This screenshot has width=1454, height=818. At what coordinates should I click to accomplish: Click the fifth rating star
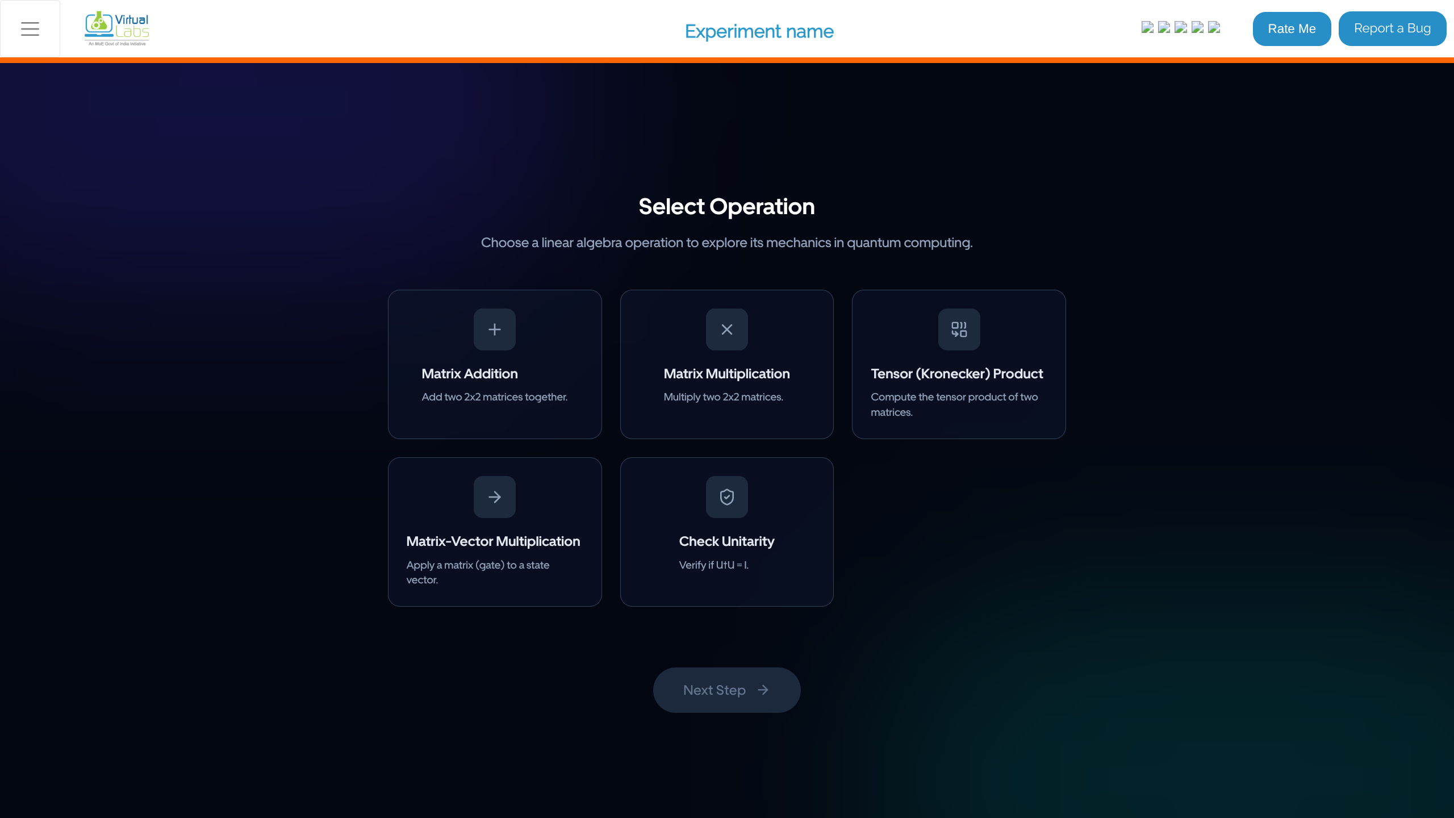[1214, 27]
